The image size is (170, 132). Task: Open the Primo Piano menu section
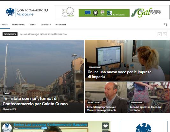click(19, 25)
